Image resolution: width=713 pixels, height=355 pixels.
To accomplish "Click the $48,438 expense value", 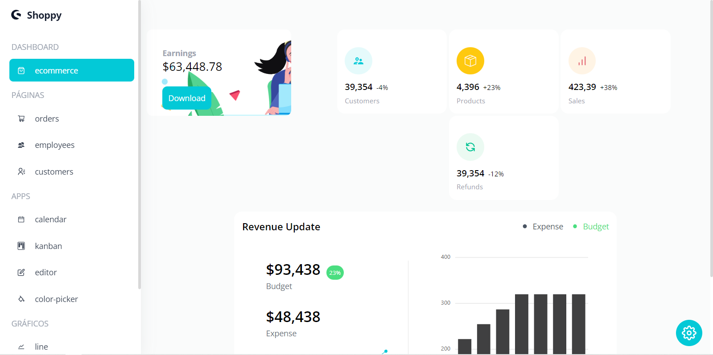I will coord(293,317).
